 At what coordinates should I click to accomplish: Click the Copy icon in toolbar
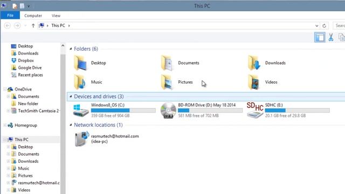pyautogui.click(x=341, y=37)
